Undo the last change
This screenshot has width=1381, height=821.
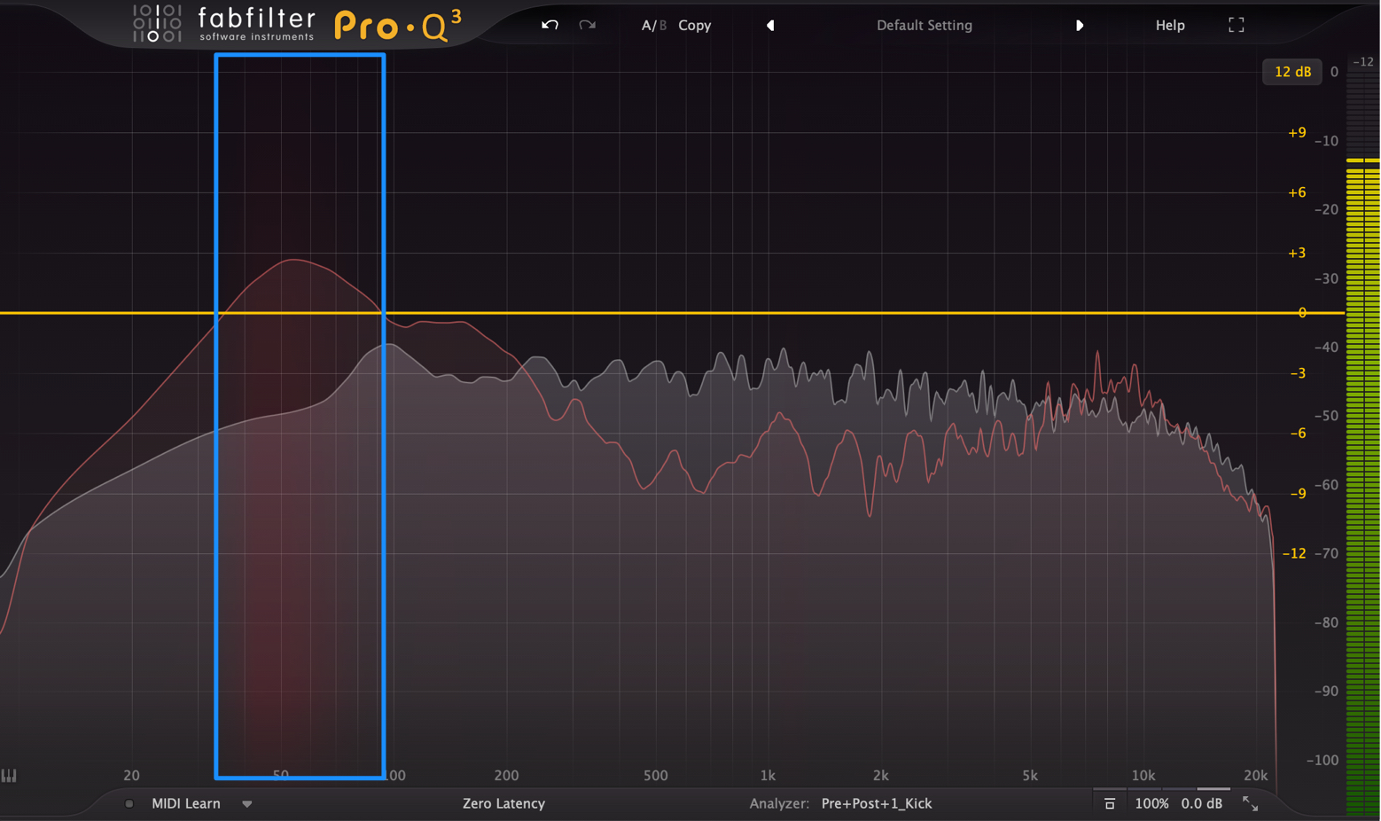tap(550, 25)
